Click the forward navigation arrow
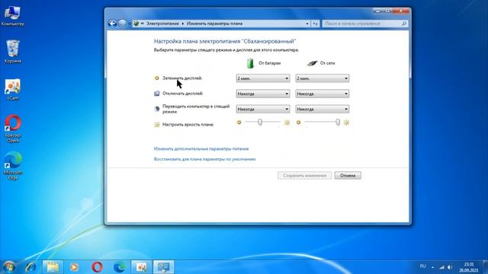The height and width of the screenshot is (274, 488). click(123, 24)
